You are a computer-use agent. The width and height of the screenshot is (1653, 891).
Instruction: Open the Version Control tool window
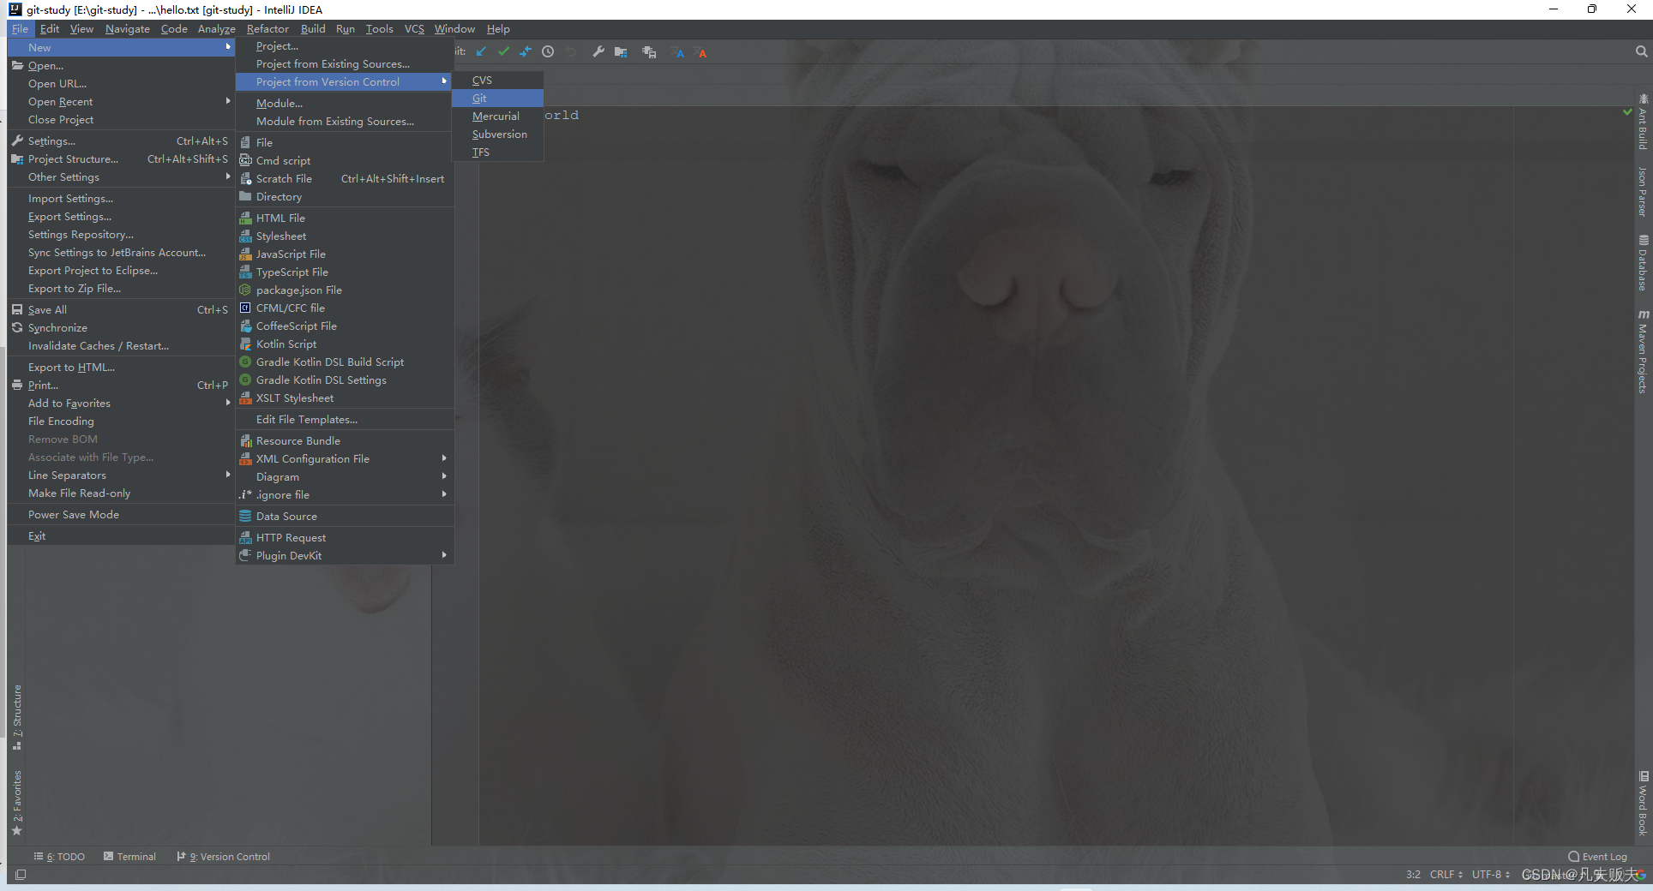click(x=224, y=857)
